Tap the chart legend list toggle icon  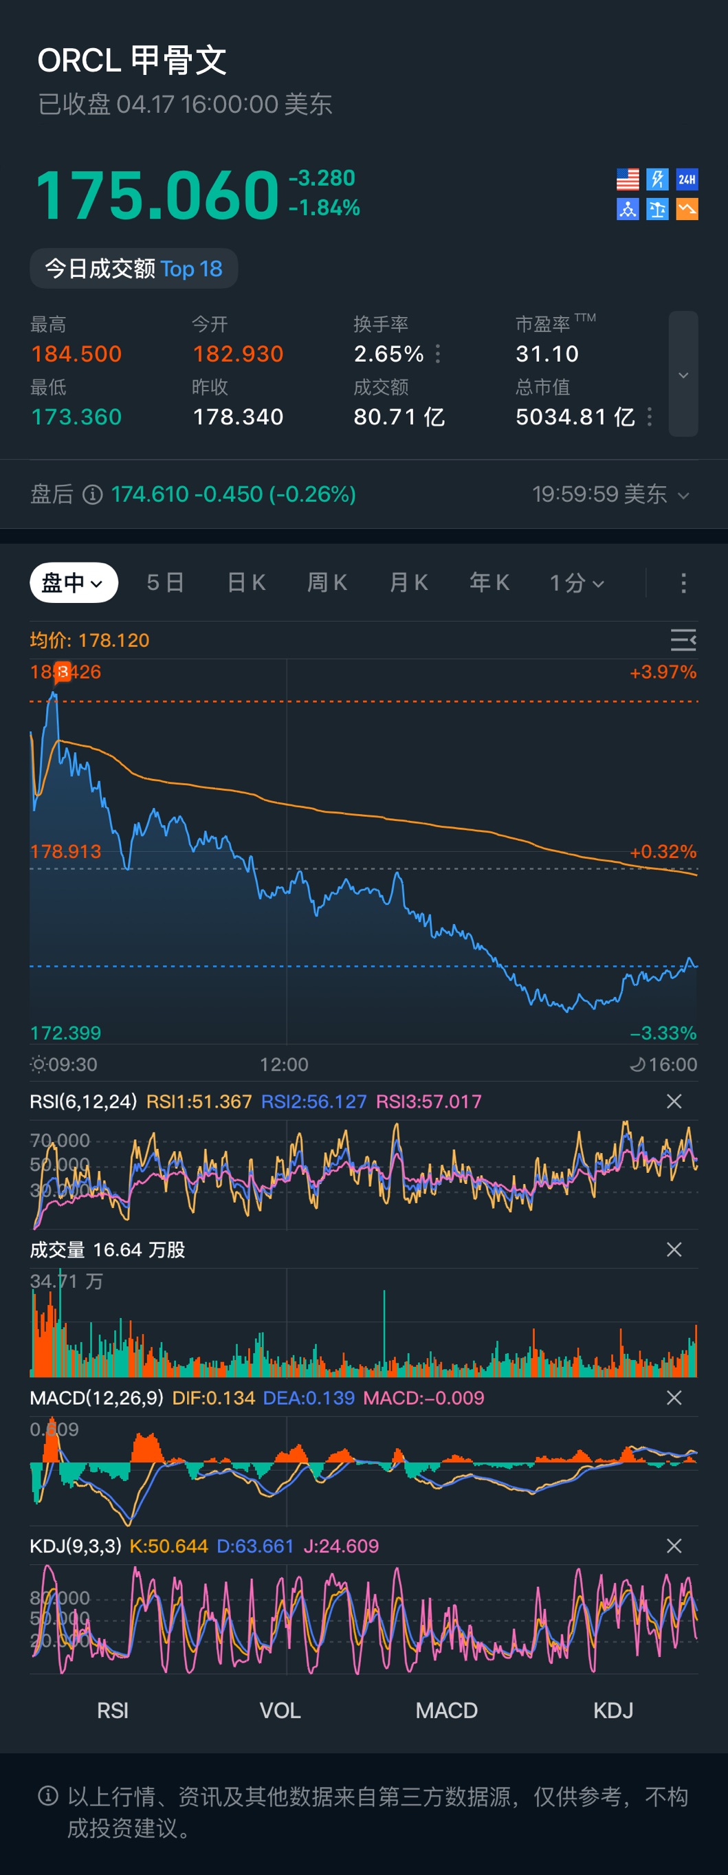[683, 640]
